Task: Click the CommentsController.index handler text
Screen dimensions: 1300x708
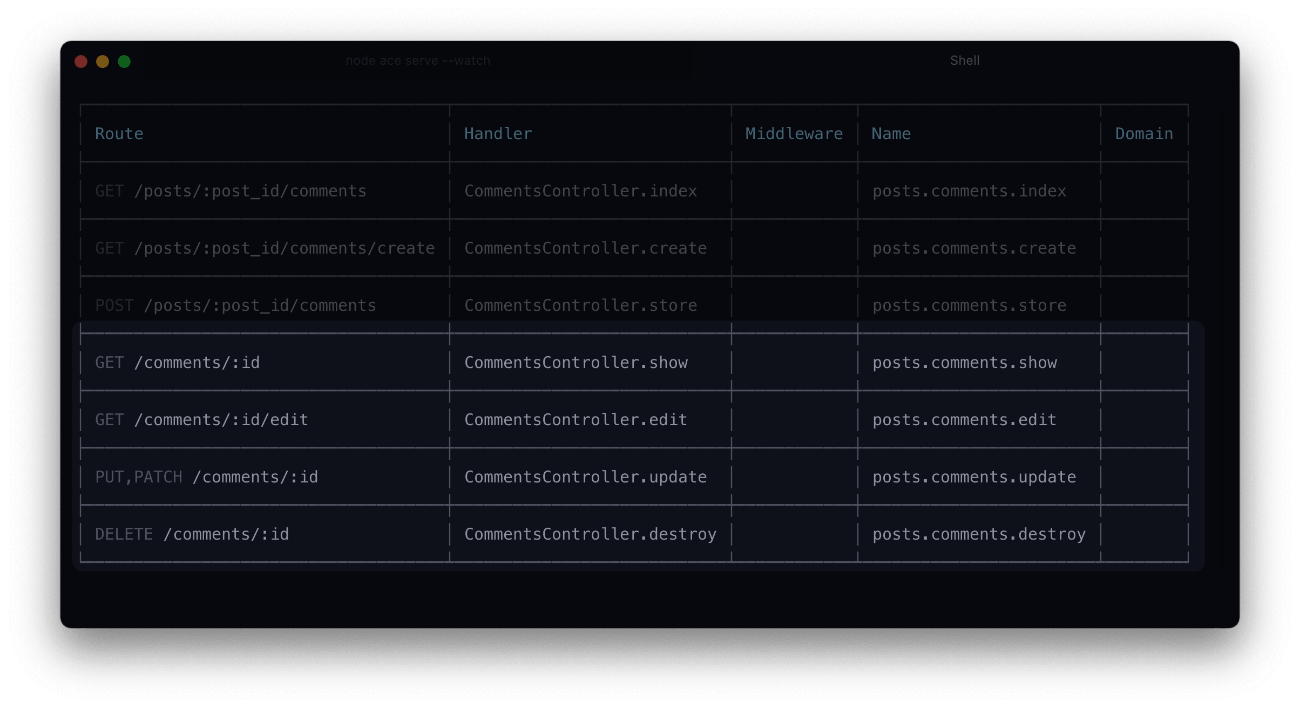Action: [x=580, y=191]
